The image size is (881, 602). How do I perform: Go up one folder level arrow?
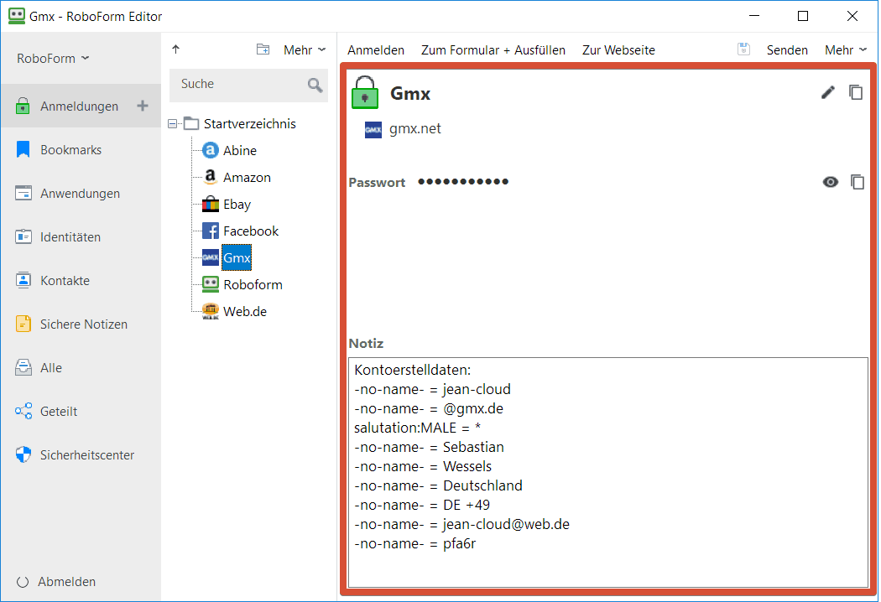pos(176,49)
